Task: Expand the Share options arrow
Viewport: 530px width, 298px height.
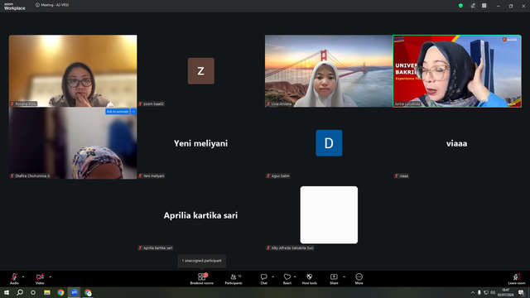Action: point(344,276)
